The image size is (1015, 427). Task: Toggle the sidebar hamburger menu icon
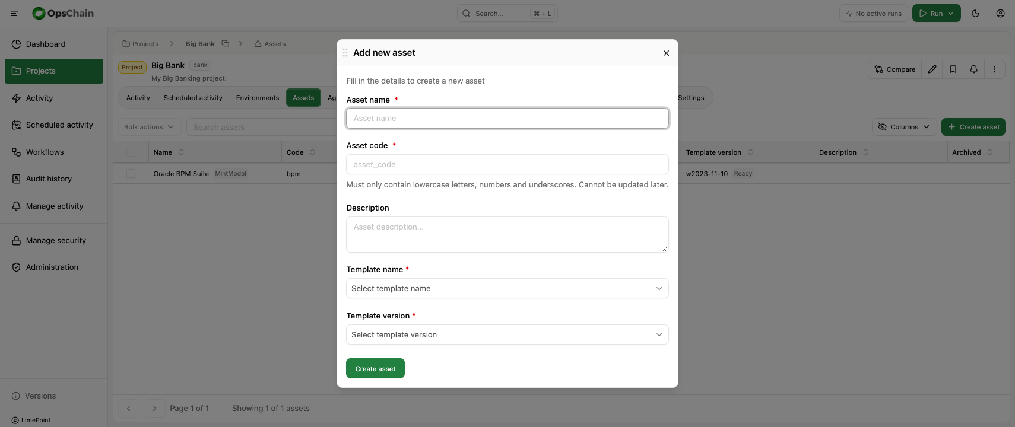point(14,13)
